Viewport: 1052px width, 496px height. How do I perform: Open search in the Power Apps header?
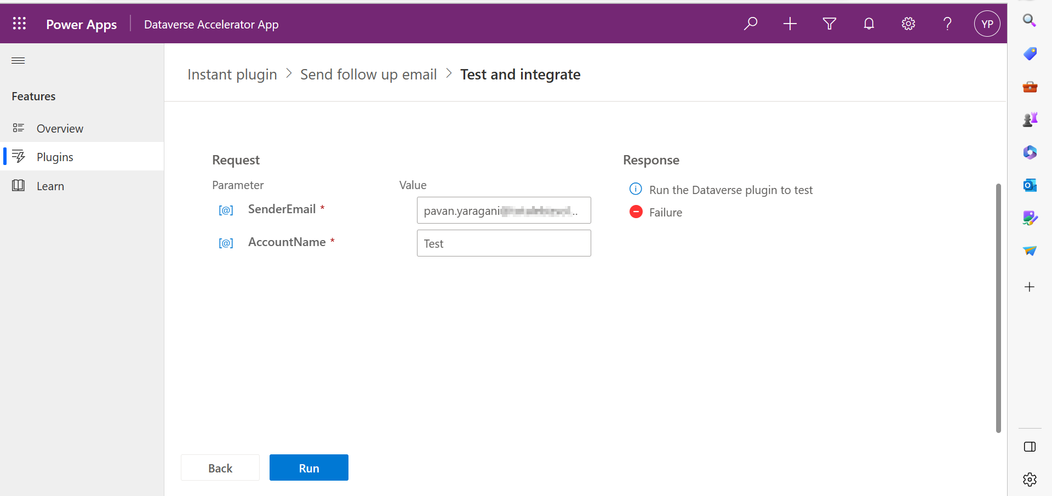(x=751, y=24)
